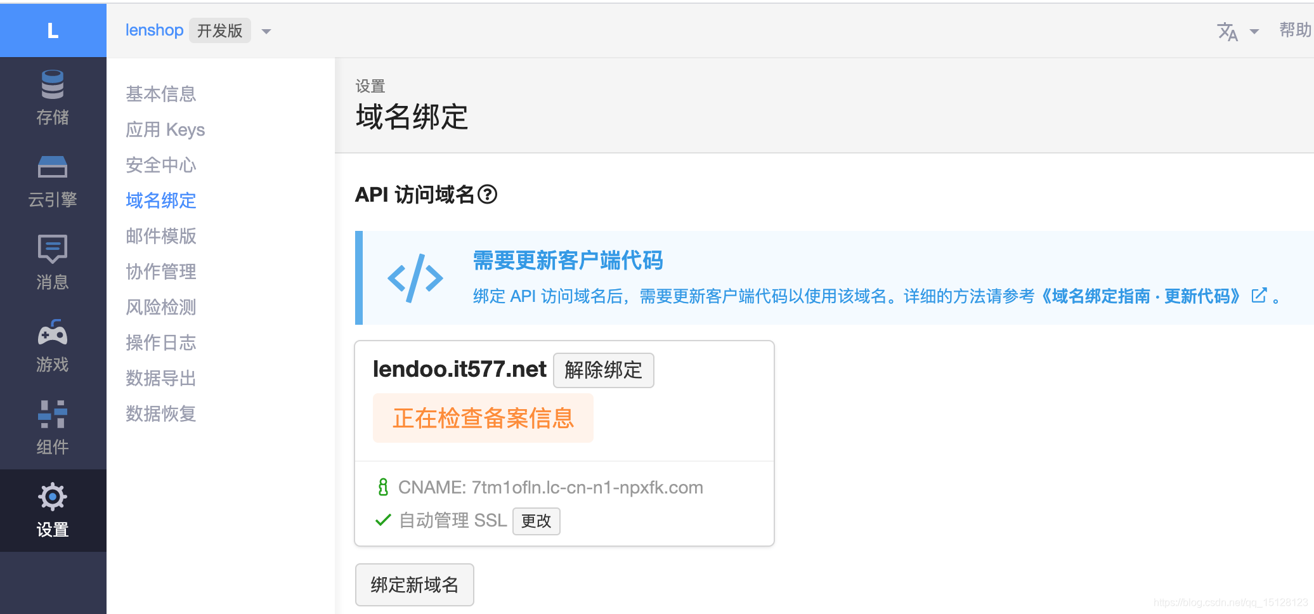Click the code brackets icon in notice

tap(415, 278)
